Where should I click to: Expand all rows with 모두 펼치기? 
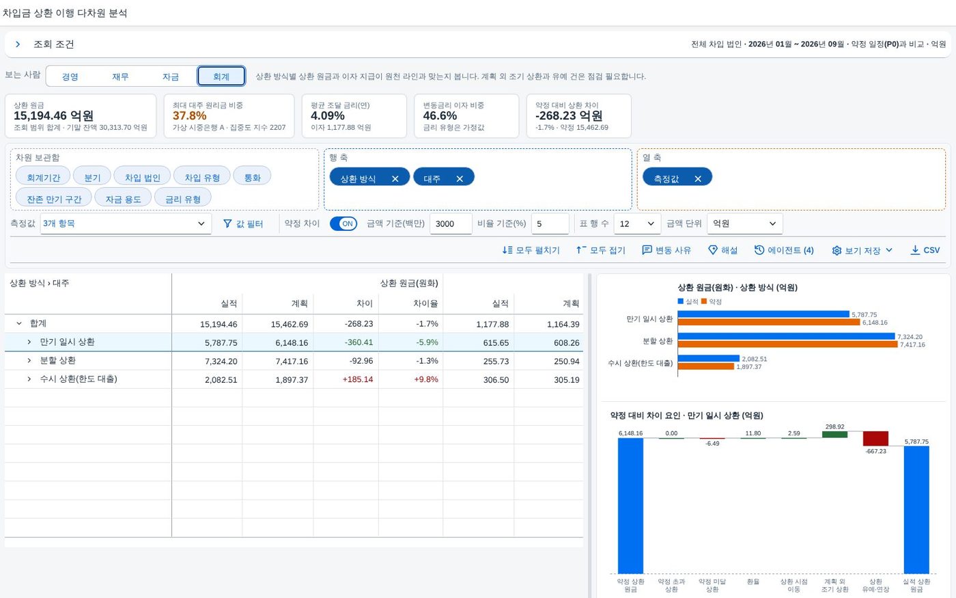(531, 250)
